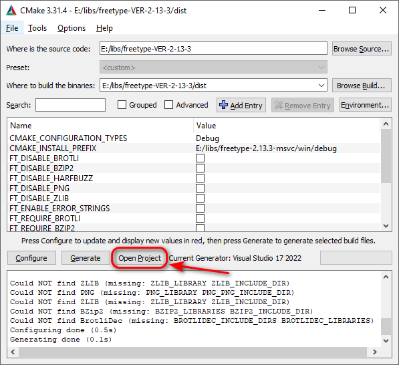Click the horizontal scrollbar of output log
Screen dimensions: 399x365
(192, 352)
